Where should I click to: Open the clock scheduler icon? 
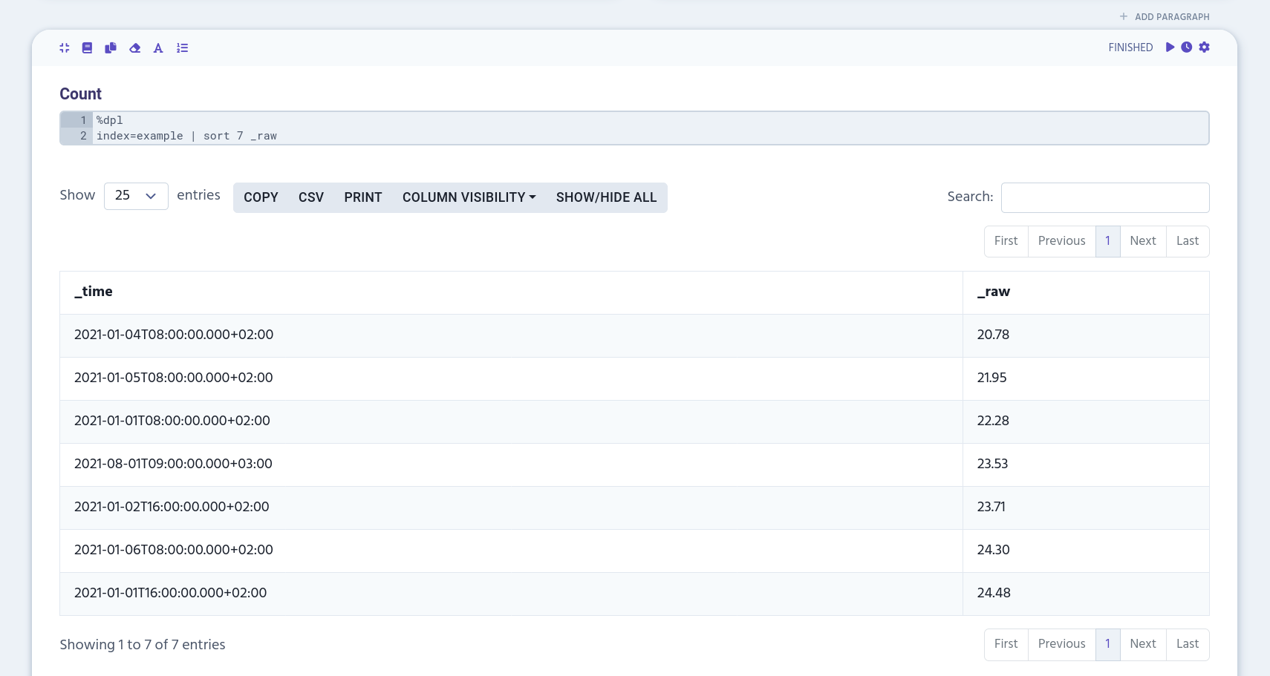[x=1187, y=47]
